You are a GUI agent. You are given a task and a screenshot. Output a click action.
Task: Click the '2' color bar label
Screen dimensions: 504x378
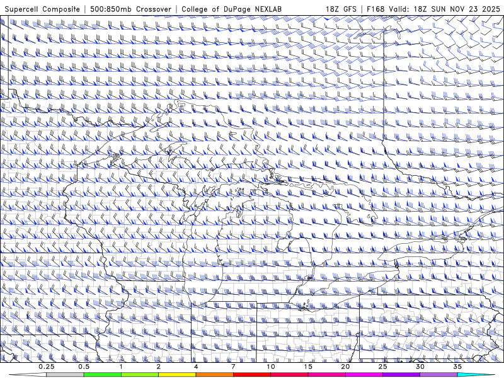pos(159,367)
